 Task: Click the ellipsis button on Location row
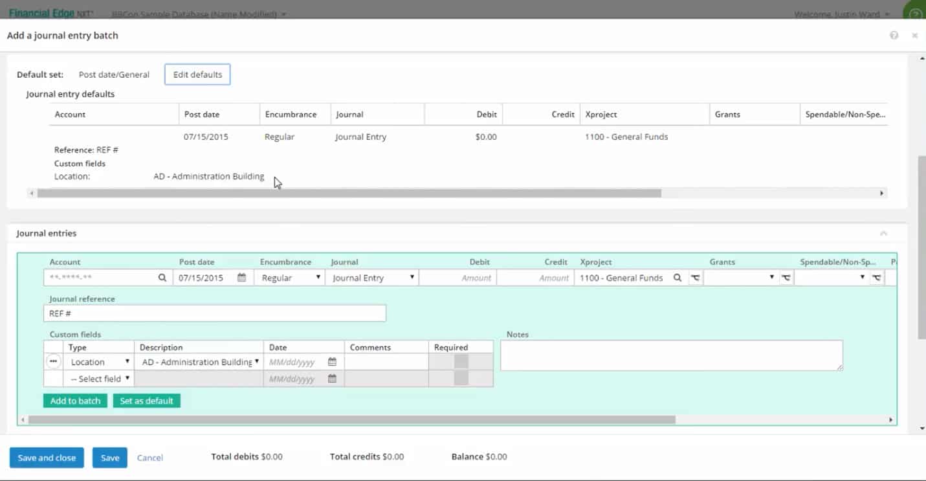[x=54, y=362]
